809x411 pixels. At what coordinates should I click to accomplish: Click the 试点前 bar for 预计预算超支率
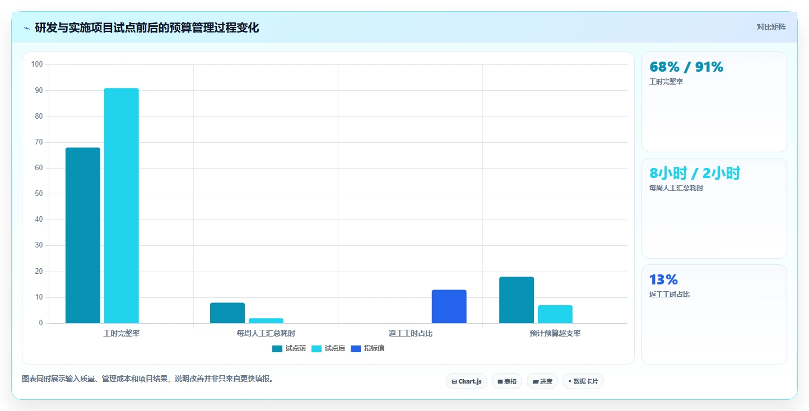click(517, 300)
